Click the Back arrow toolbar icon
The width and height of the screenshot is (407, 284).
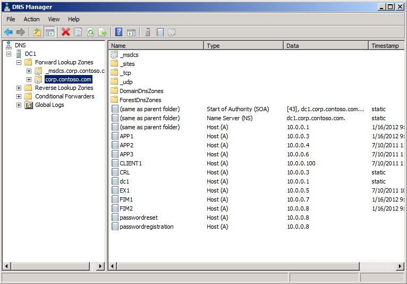(9, 32)
